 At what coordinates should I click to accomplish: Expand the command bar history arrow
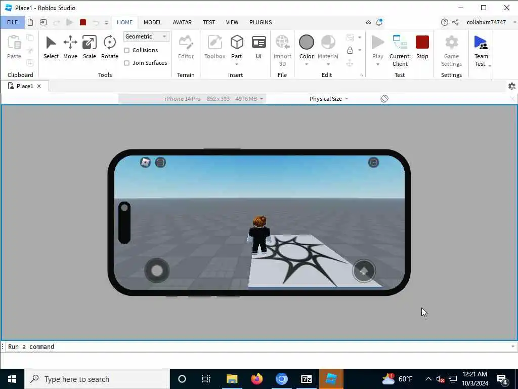513,346
